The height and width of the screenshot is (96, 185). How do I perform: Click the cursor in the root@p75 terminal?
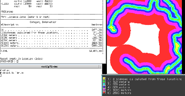(1, 75)
